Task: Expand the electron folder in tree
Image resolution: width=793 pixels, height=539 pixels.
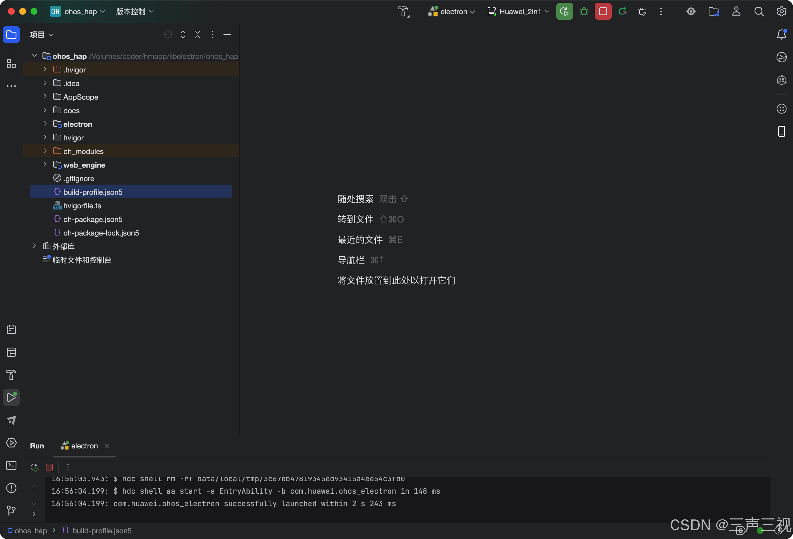Action: click(45, 124)
